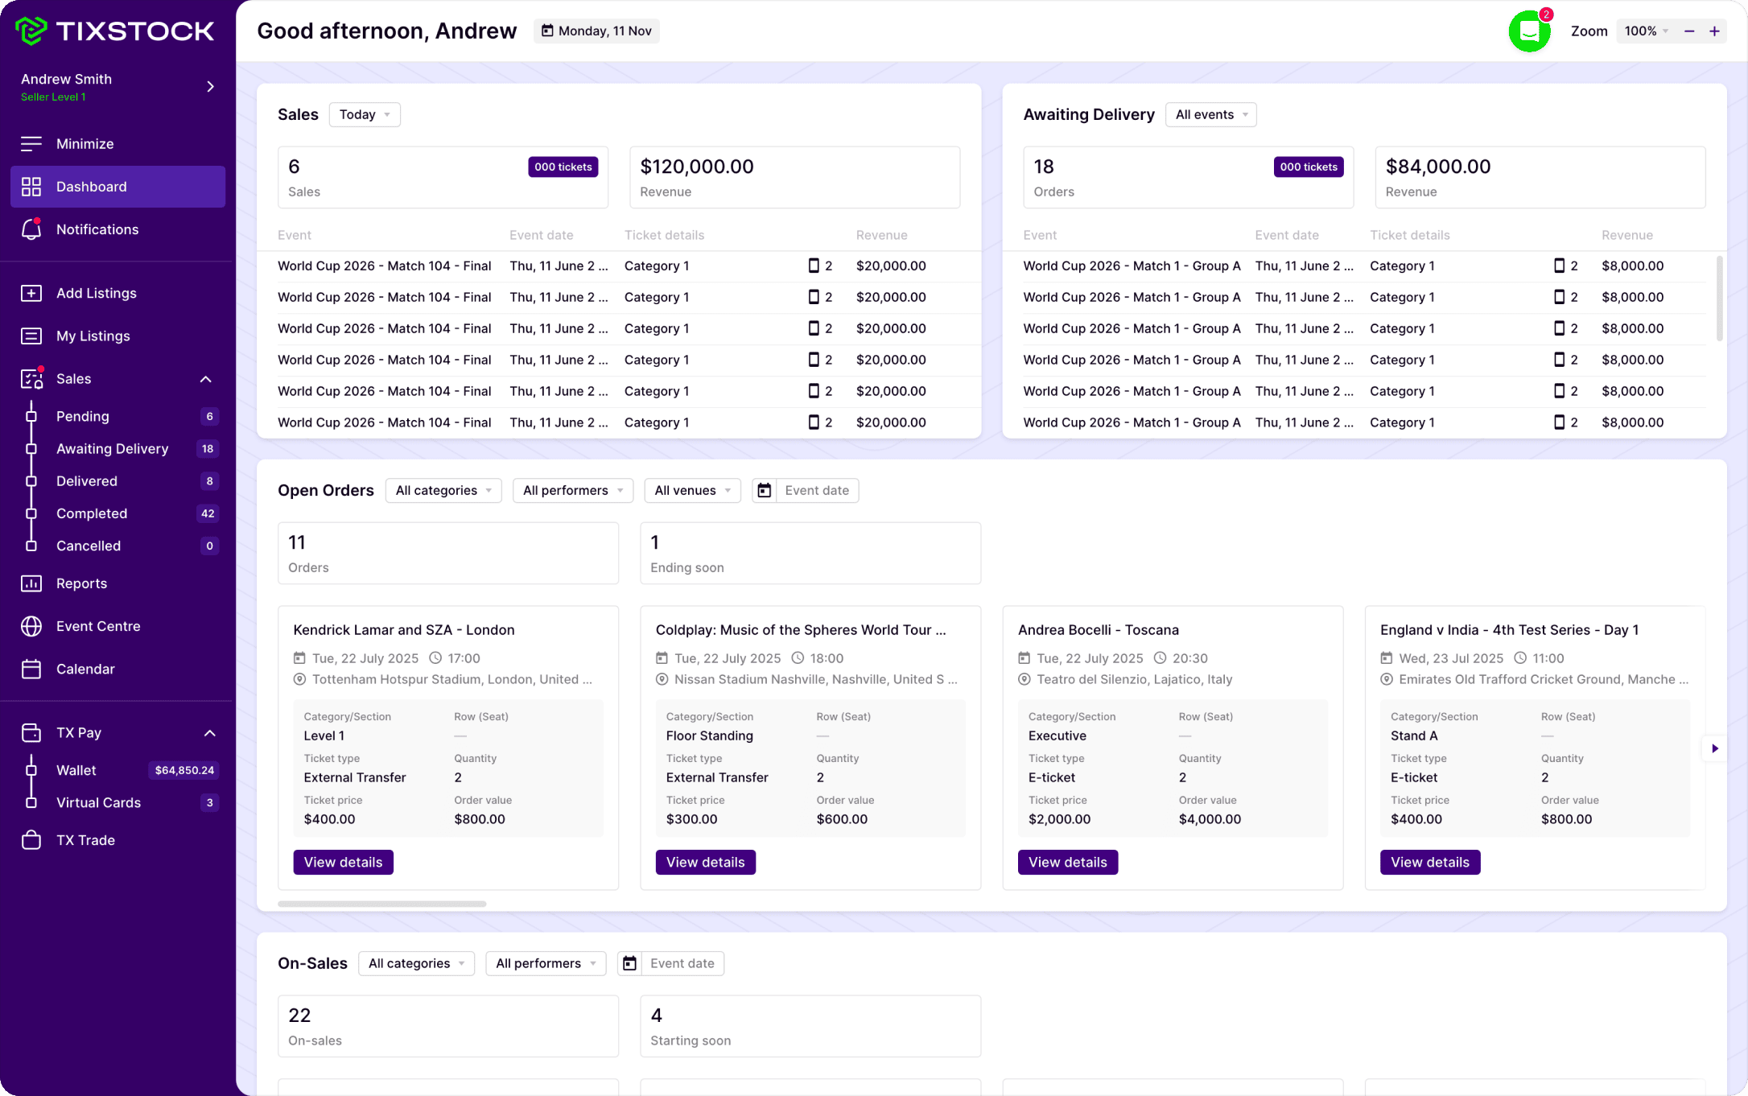Click the Sales section icon
The height and width of the screenshot is (1096, 1748).
tap(31, 378)
